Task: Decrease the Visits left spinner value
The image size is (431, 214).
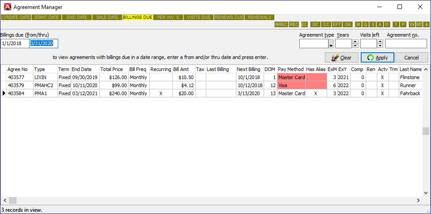Action: point(380,46)
